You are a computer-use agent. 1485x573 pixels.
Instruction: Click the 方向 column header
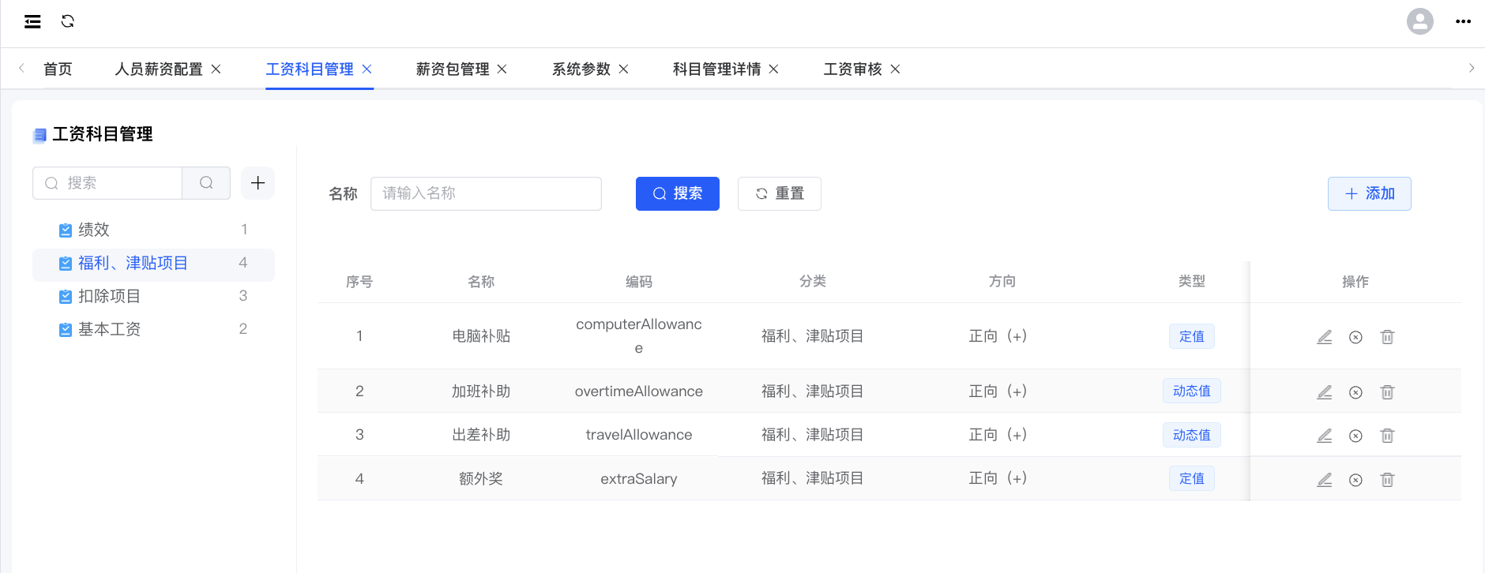pyautogui.click(x=1002, y=282)
